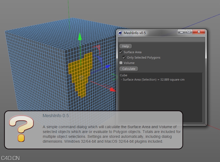Click the Cube entry in the results area
Image resolution: width=220 pixels, height=162 pixels.
point(124,75)
